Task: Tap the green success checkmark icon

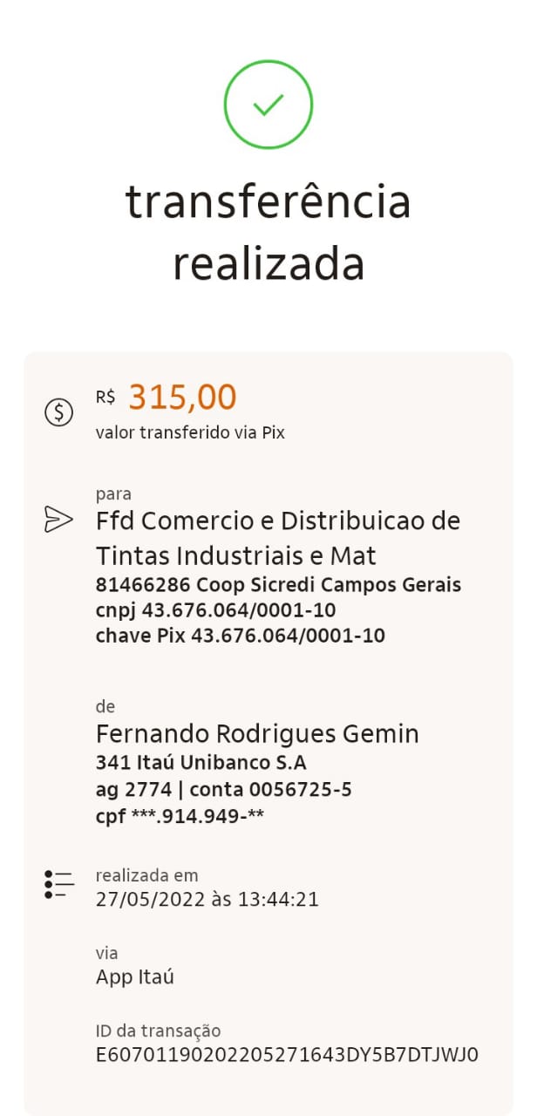Action: 268,105
